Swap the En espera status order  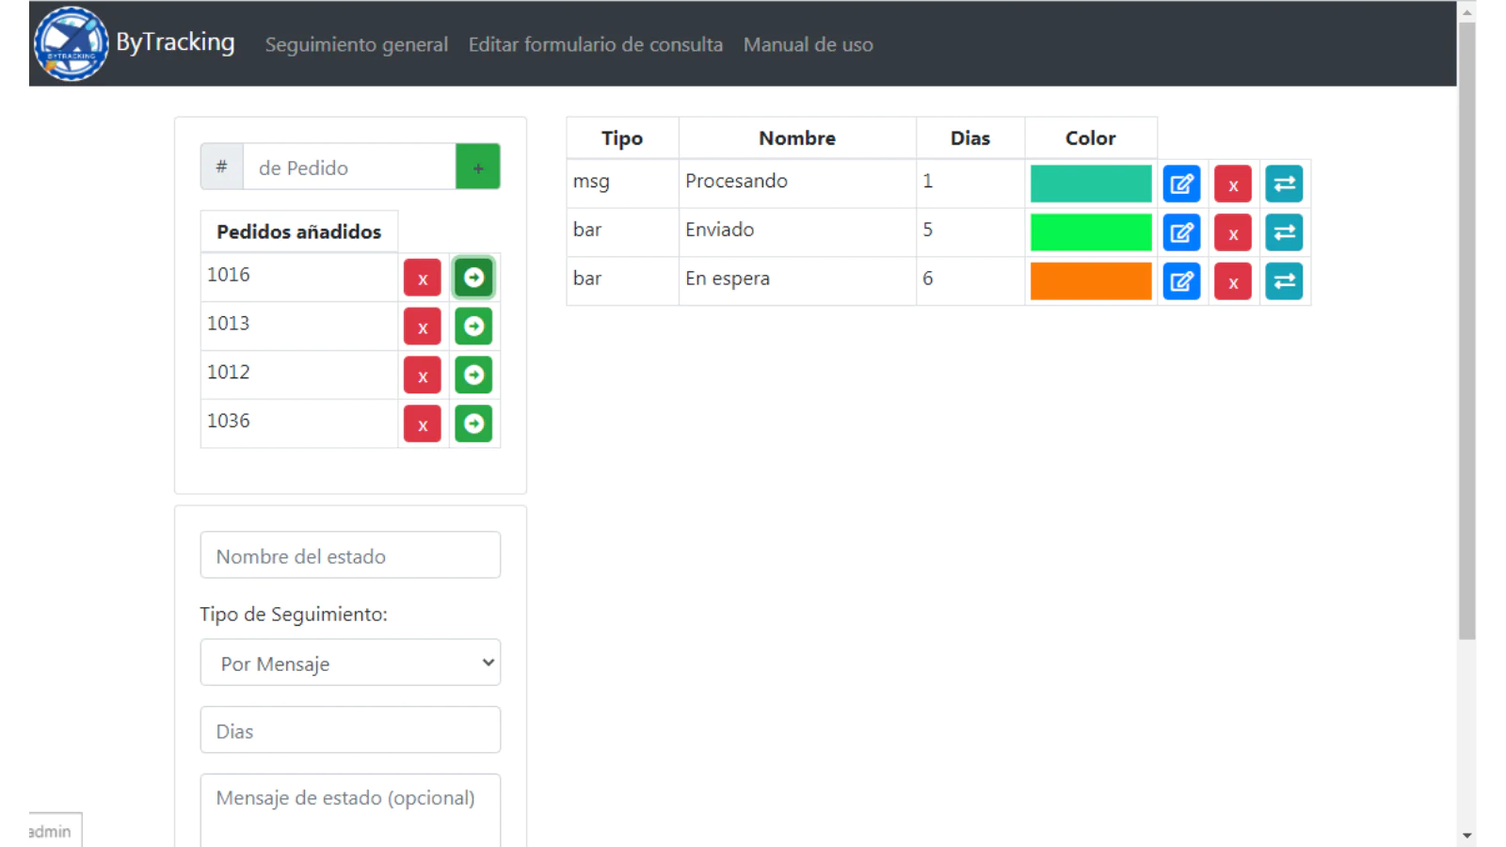tap(1284, 281)
